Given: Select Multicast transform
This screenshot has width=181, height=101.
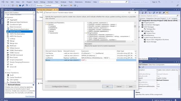Looking at the screenshot, I should point(13,46).
